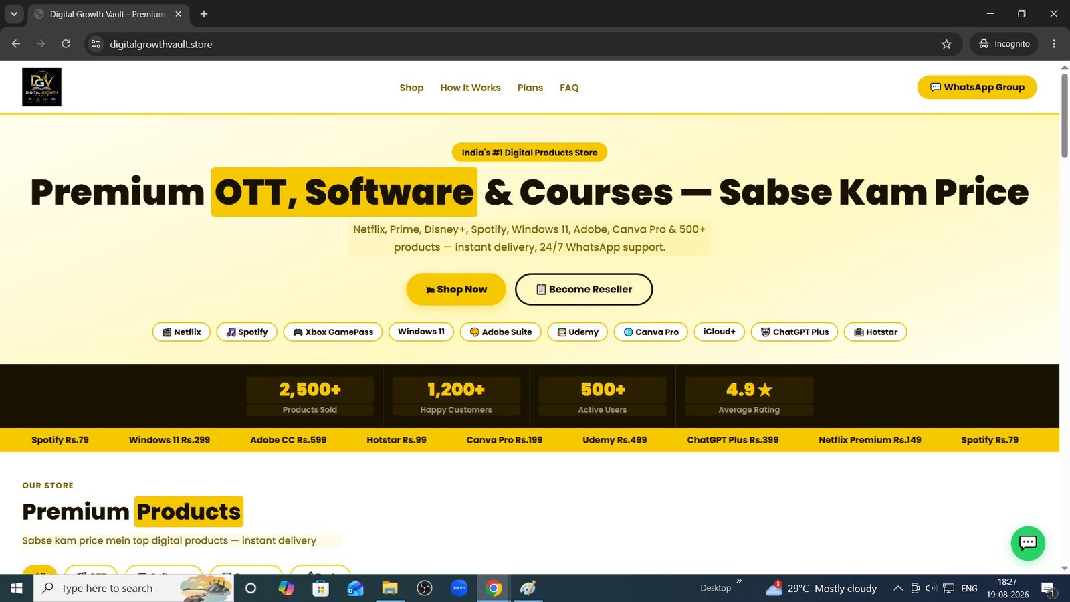Click the Become Reseller button
This screenshot has width=1070, height=602.
point(584,289)
